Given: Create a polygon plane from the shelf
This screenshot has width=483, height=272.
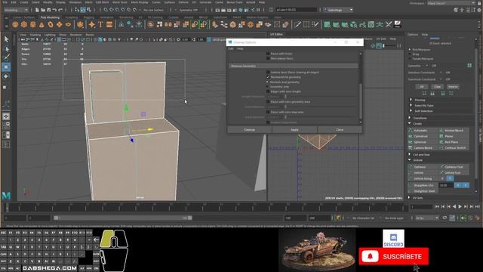Looking at the screenshot, I should coord(60,25).
